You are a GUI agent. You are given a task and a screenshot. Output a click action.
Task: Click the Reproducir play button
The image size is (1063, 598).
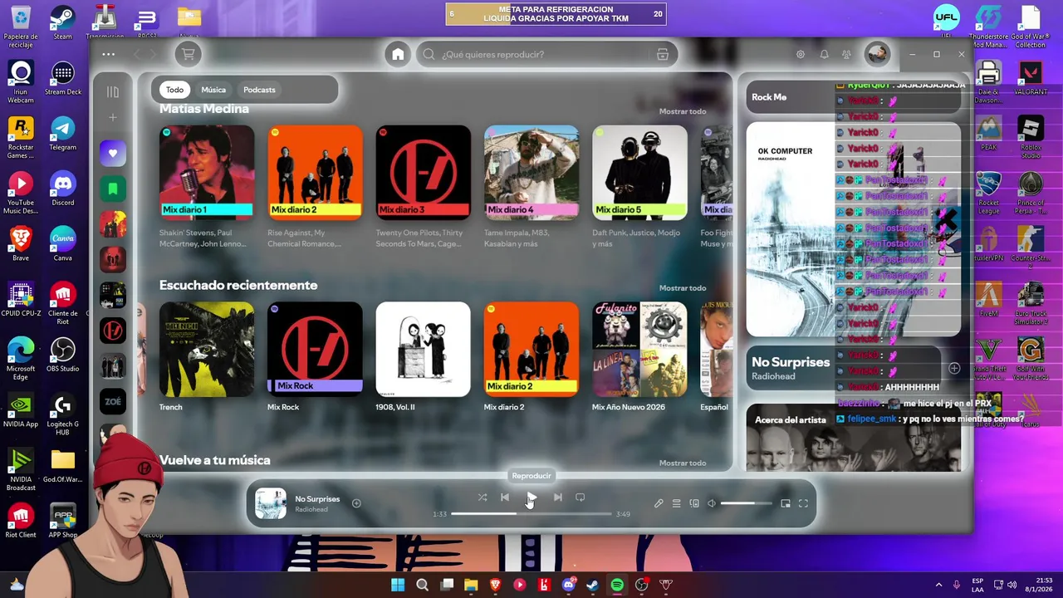(x=531, y=498)
